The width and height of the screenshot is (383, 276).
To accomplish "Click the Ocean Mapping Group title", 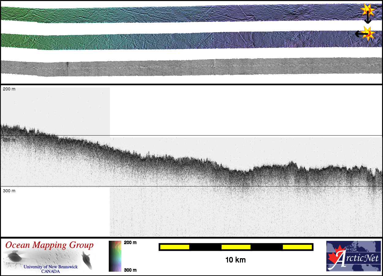I will [x=49, y=245].
